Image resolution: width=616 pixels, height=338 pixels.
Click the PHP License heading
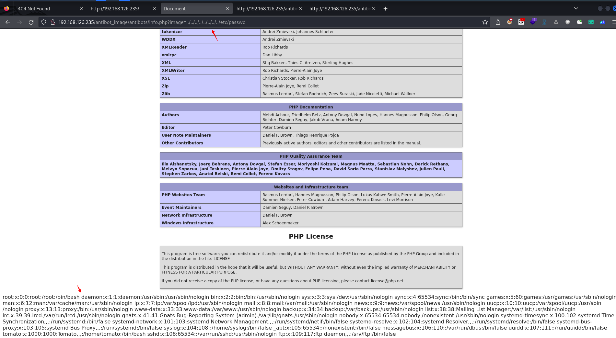311,236
